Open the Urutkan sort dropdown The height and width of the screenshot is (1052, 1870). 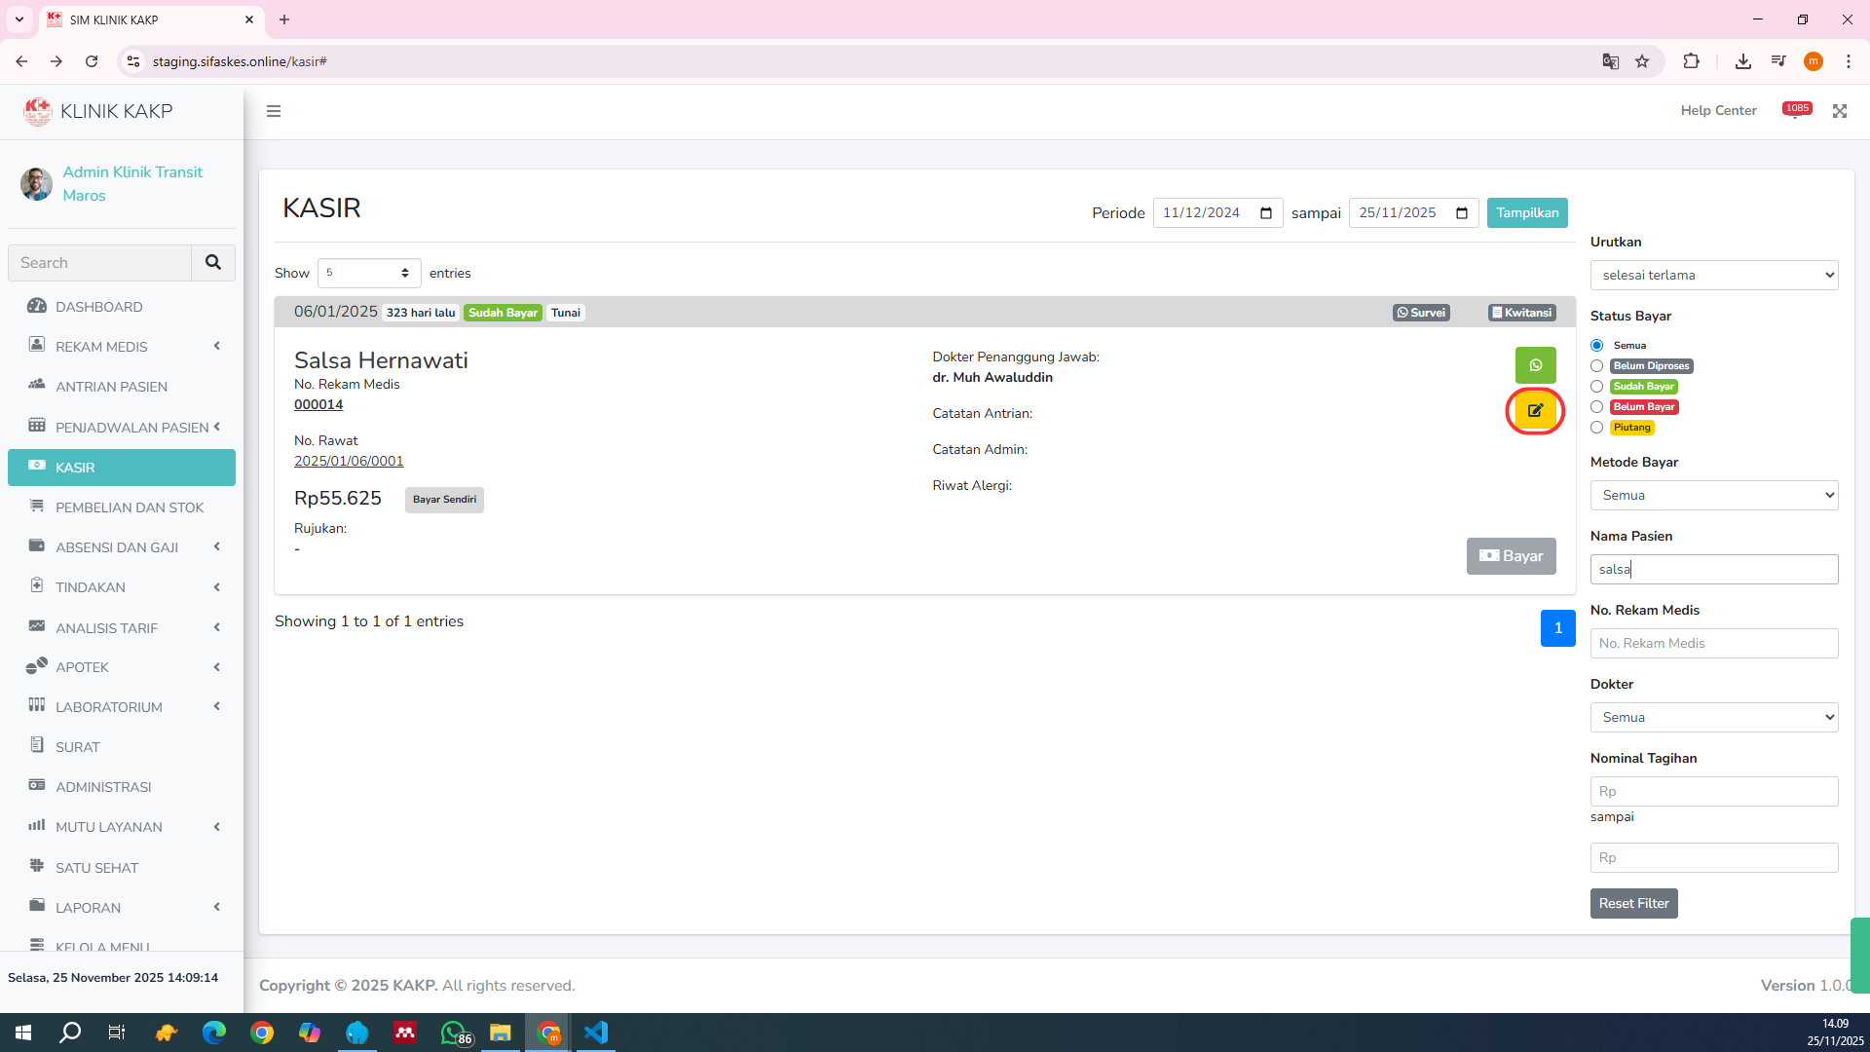(1713, 276)
